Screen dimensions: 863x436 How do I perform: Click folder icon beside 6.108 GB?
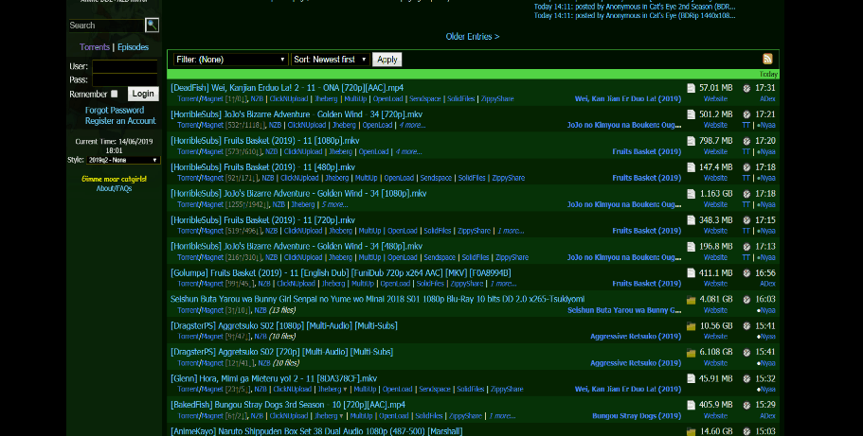(x=691, y=353)
